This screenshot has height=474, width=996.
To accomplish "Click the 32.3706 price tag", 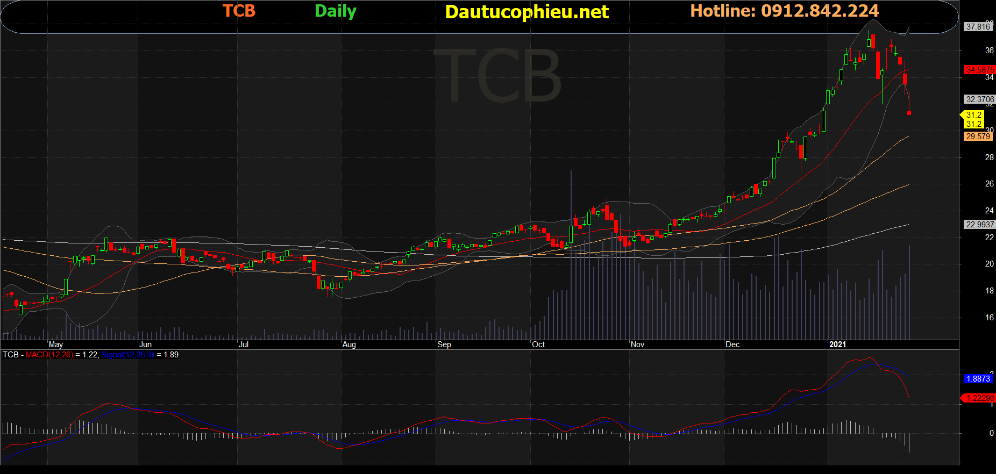I will [x=979, y=99].
